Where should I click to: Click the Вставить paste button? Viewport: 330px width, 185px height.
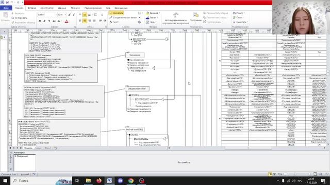pos(5,17)
